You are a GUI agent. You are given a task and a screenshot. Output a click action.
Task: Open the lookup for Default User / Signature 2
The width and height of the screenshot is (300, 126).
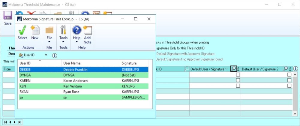click(285, 69)
